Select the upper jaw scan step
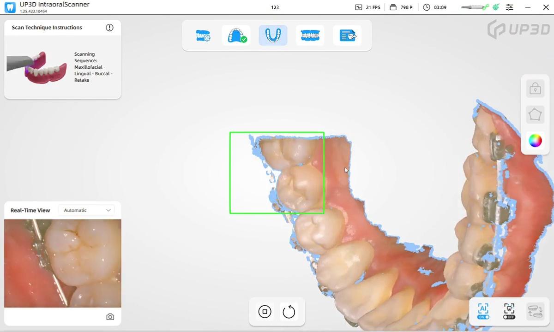The image size is (554, 332). 236,36
